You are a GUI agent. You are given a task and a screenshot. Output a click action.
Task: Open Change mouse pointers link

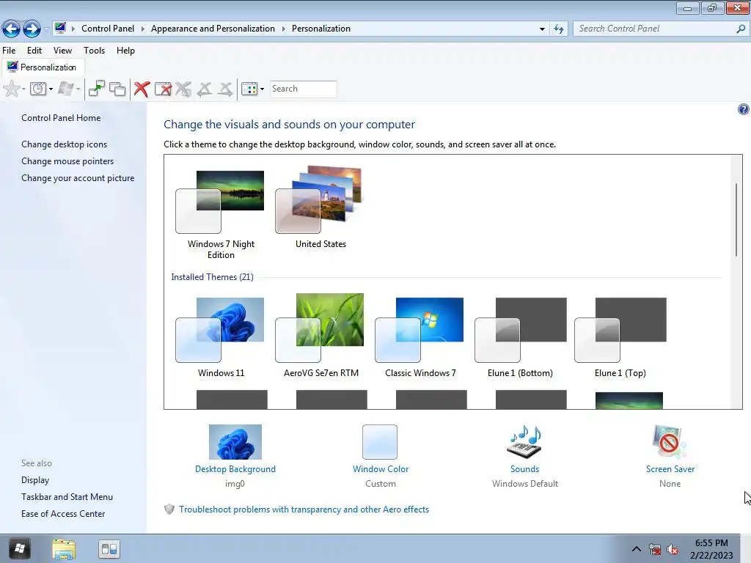coord(67,161)
